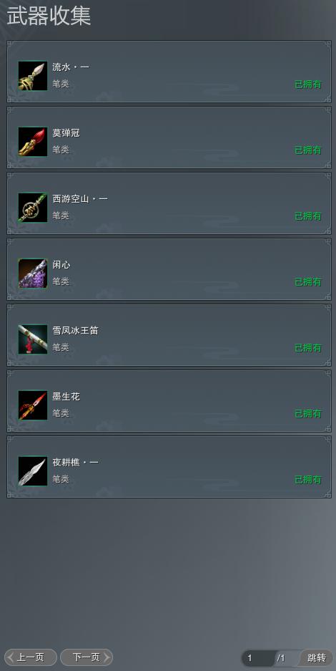Click the 雪凤冰王笛 item name
Viewport: 336px width, 671px height.
76,331
